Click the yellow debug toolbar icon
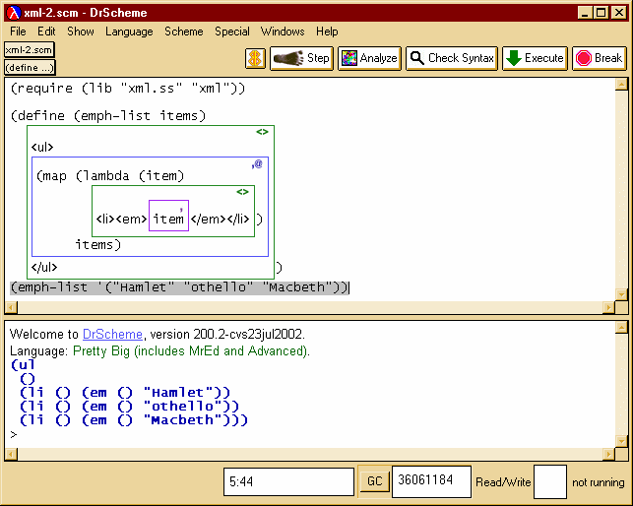This screenshot has width=633, height=506. (255, 58)
